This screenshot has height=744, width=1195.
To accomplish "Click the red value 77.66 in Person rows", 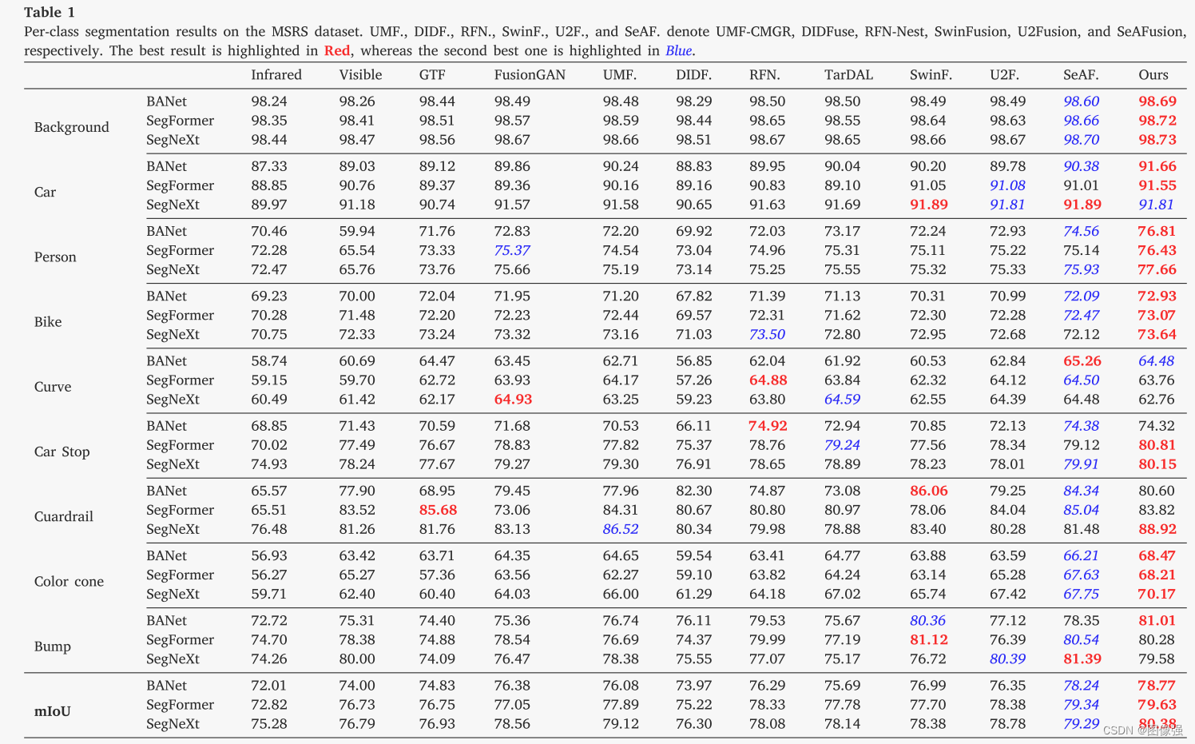I will point(1157,270).
